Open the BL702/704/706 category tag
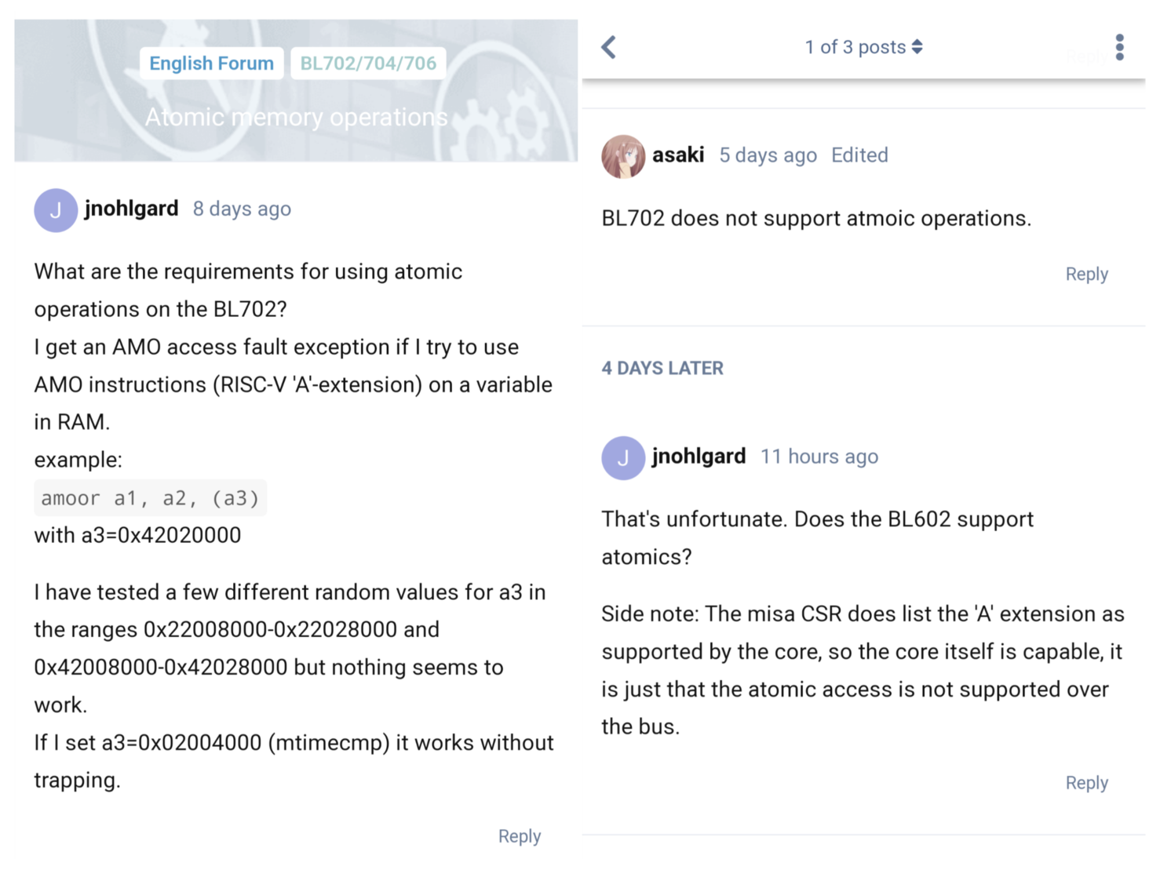This screenshot has width=1160, height=870. [368, 64]
